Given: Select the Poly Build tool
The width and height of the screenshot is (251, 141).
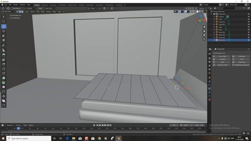Looking at the screenshot, I should click(x=4, y=78).
